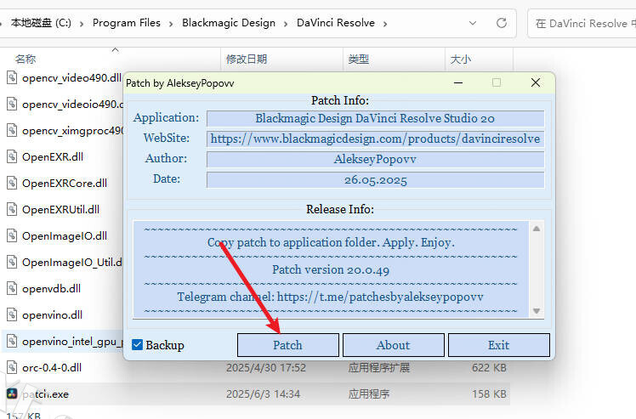
Task: Click the 应用程序扩展 type cell
Action: pyautogui.click(x=379, y=368)
